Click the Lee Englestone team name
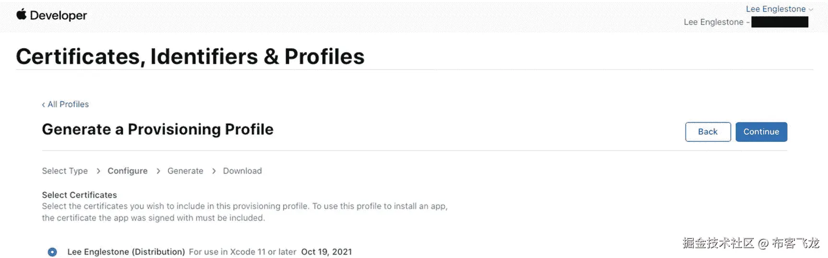 click(x=713, y=22)
